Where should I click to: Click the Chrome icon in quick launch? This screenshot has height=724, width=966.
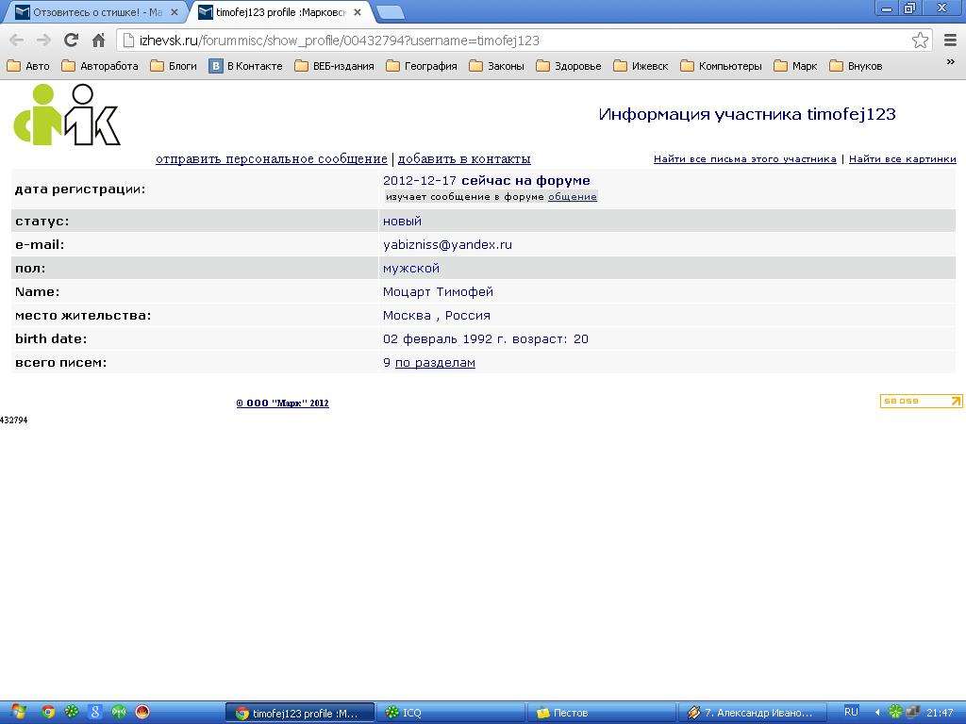(48, 713)
